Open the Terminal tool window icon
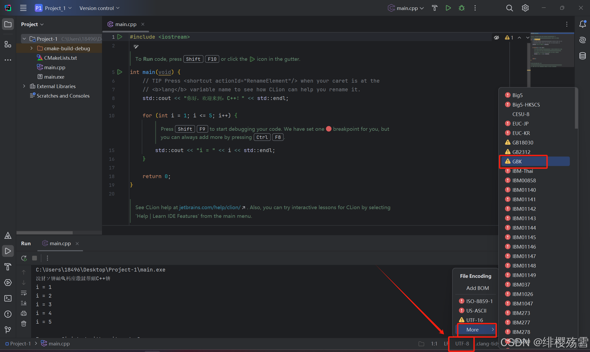Viewport: 590px width, 352px height. pyautogui.click(x=8, y=298)
